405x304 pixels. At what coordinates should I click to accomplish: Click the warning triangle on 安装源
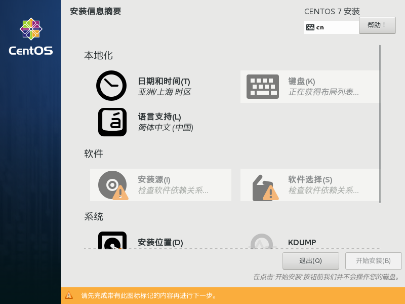click(121, 194)
